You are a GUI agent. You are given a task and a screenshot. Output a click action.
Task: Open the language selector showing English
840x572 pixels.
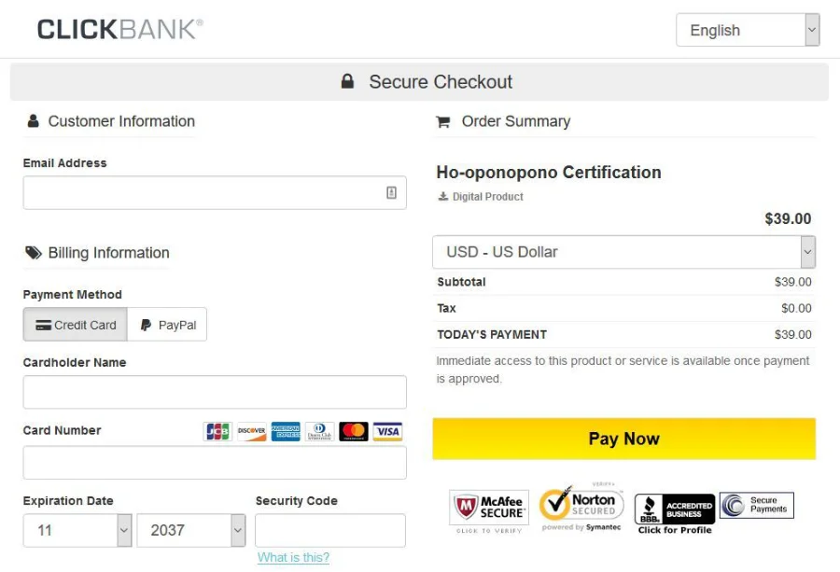coord(747,30)
